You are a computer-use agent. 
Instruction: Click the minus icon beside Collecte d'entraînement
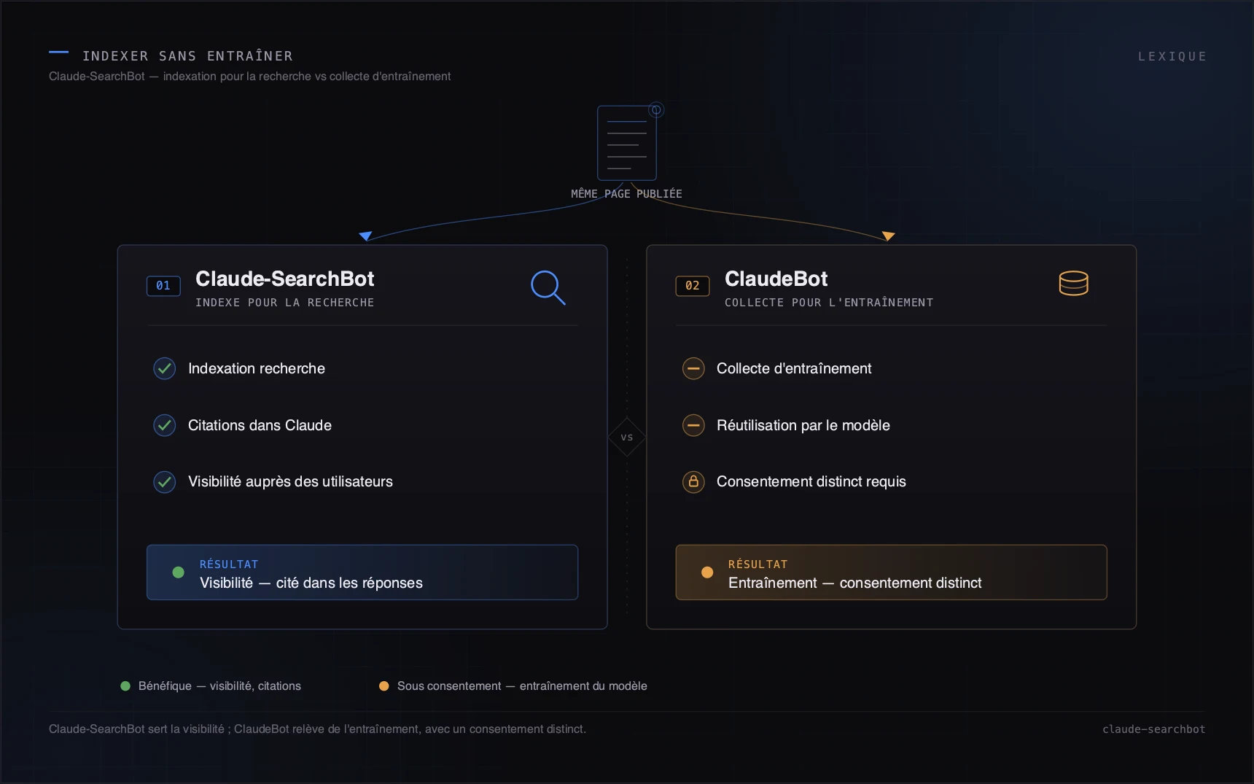tap(693, 368)
